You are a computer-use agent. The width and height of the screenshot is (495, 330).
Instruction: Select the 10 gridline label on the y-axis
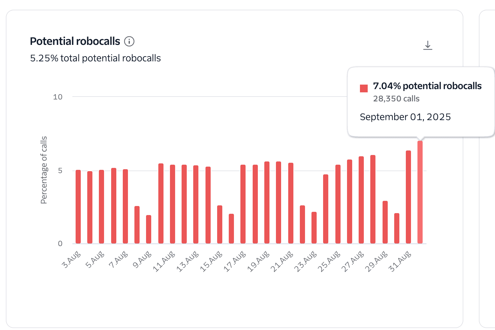tap(57, 97)
